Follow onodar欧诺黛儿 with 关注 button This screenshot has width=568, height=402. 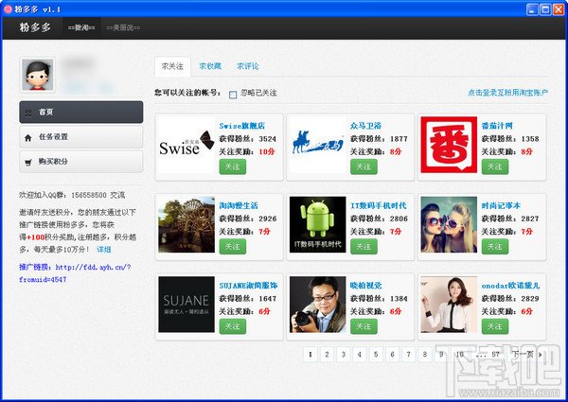click(495, 326)
